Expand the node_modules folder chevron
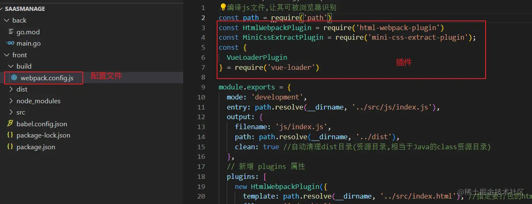This screenshot has height=204, width=532. pos(10,101)
